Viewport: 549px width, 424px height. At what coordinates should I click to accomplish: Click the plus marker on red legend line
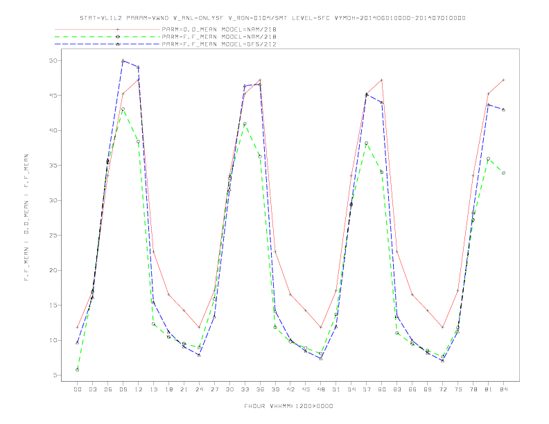118,29
